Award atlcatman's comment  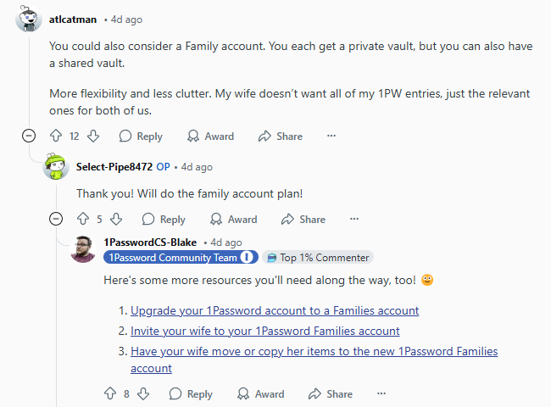click(x=210, y=136)
